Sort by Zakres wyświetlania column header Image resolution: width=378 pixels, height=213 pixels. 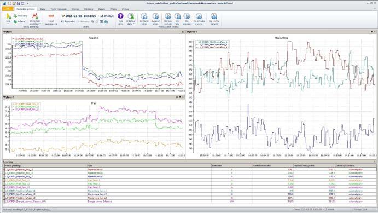[356, 166]
